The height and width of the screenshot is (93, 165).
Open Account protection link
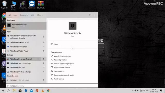click(61, 60)
